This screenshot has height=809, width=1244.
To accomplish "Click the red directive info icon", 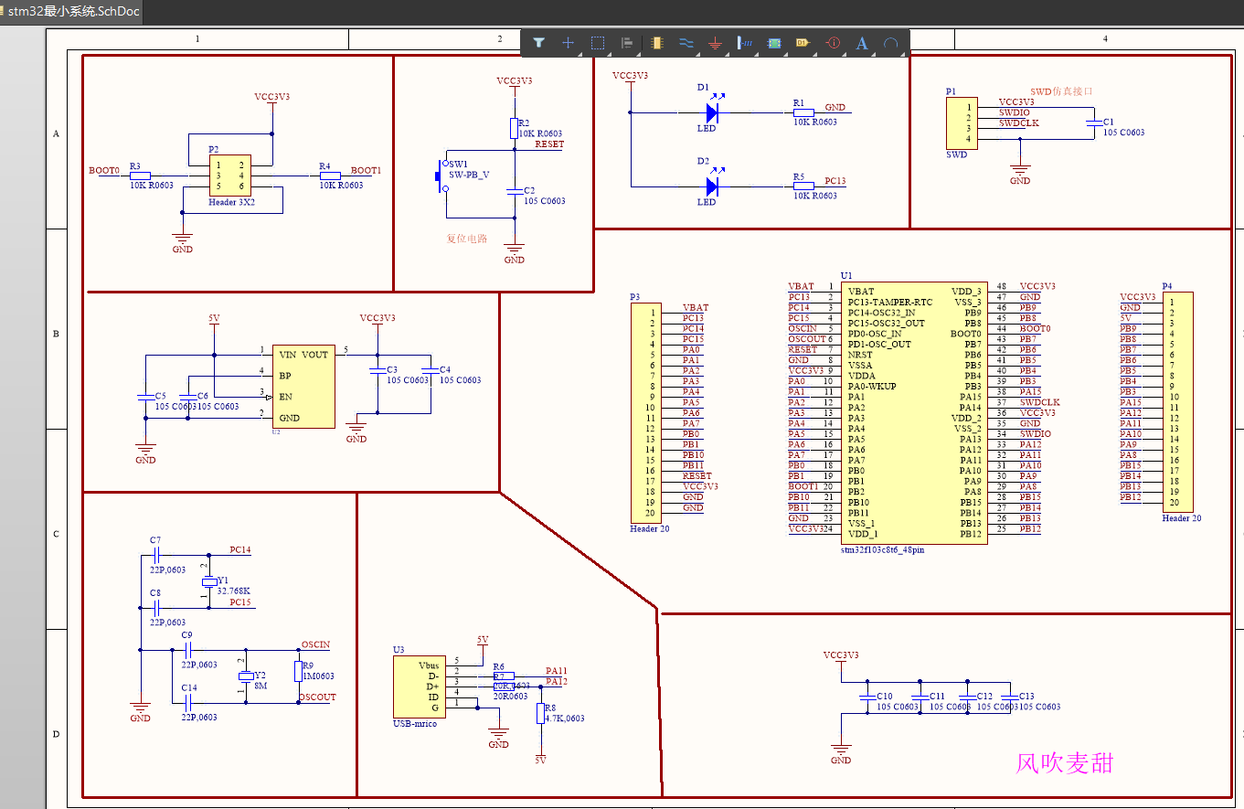I will pyautogui.click(x=832, y=42).
